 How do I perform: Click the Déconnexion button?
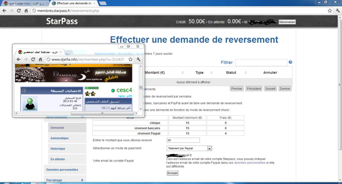click(287, 22)
